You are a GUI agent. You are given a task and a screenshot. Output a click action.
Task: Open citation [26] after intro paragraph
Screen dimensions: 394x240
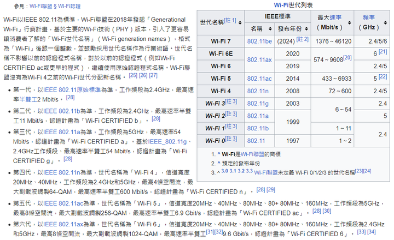(x=143, y=75)
